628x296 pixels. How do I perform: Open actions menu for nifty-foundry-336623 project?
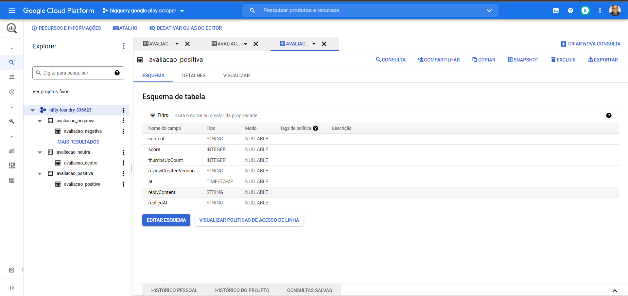click(x=123, y=110)
